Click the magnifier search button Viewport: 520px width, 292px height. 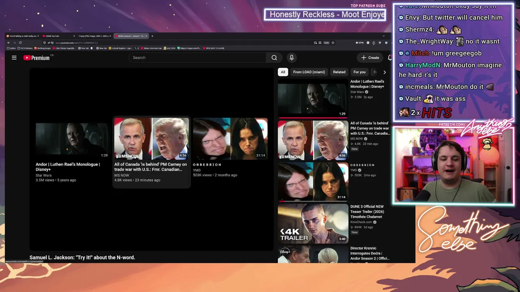(x=274, y=58)
